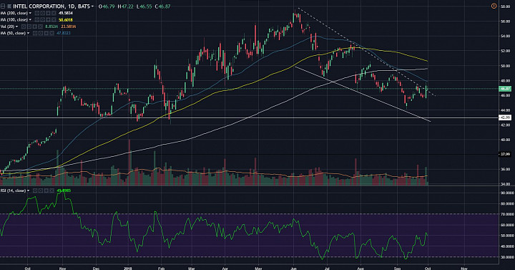
Task: Click the 30.0000 RSI axis label
Action: [508, 257]
